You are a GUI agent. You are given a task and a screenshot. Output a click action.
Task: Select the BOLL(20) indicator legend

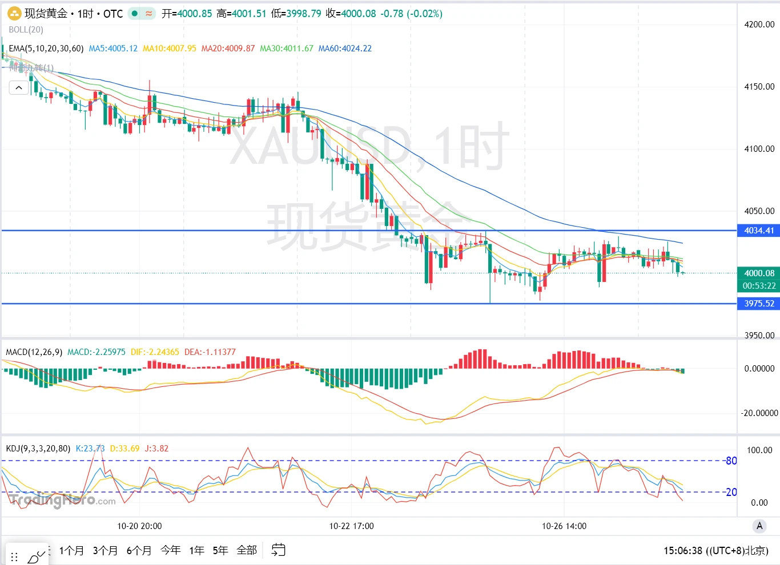coord(26,30)
